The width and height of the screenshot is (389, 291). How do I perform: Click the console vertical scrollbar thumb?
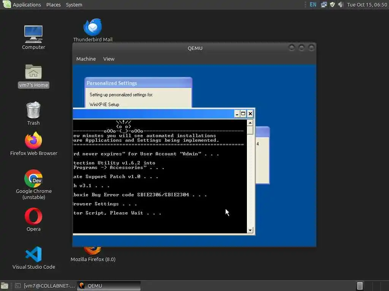pos(250,130)
